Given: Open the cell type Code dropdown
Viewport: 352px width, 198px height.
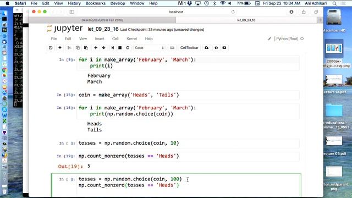Looking at the screenshot, I should point(150,48).
